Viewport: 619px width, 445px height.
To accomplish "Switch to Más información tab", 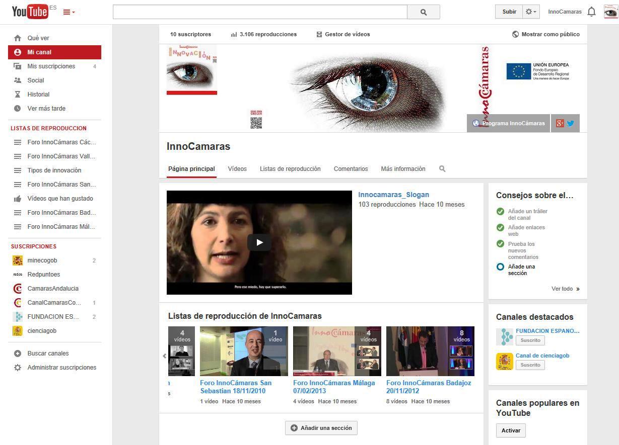I will tap(403, 169).
